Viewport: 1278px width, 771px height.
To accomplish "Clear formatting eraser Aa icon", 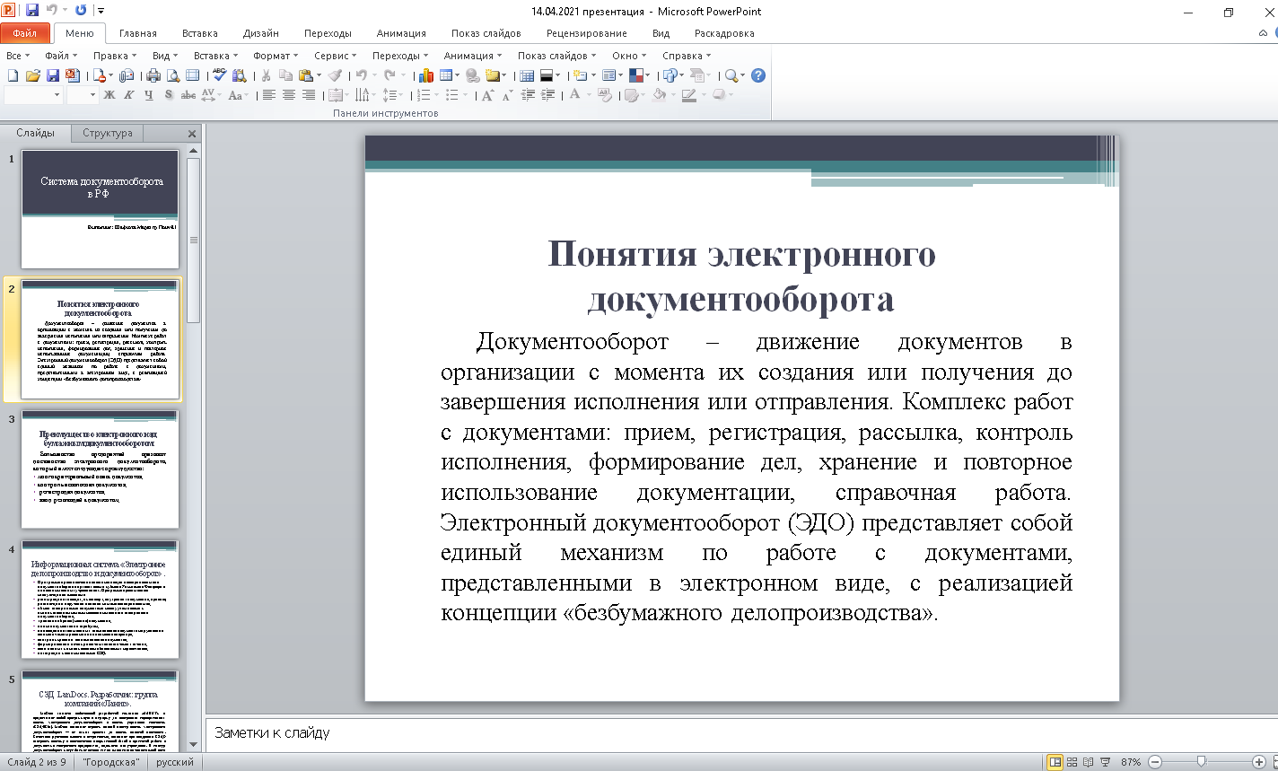I will click(605, 95).
